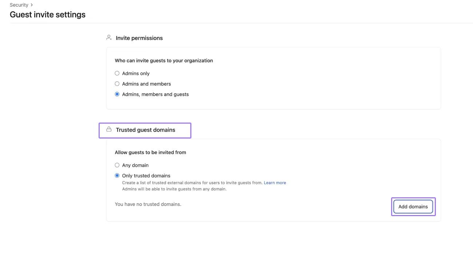The image size is (473, 264).
Task: Select Admins, members and guests
Action: click(x=117, y=94)
